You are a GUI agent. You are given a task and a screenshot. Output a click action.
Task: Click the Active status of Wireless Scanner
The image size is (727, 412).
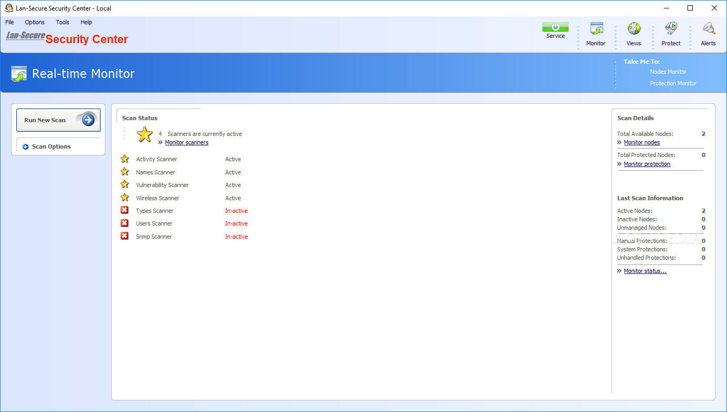(x=233, y=198)
